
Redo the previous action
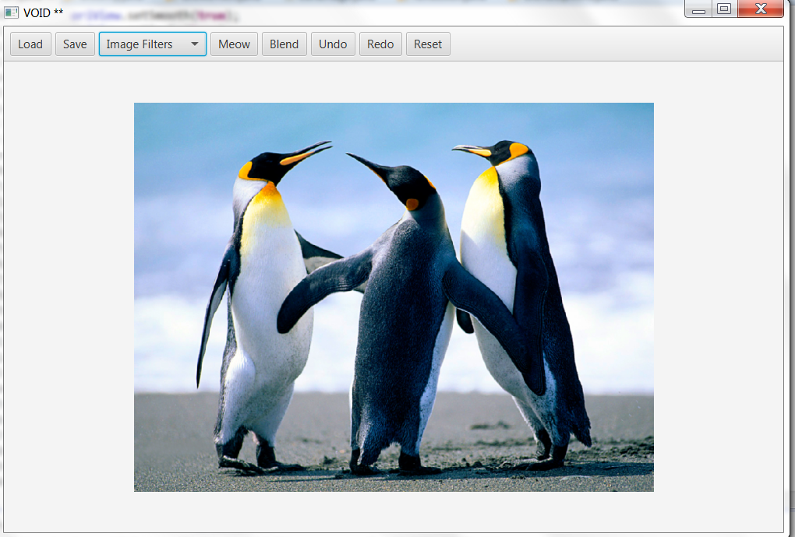point(380,44)
